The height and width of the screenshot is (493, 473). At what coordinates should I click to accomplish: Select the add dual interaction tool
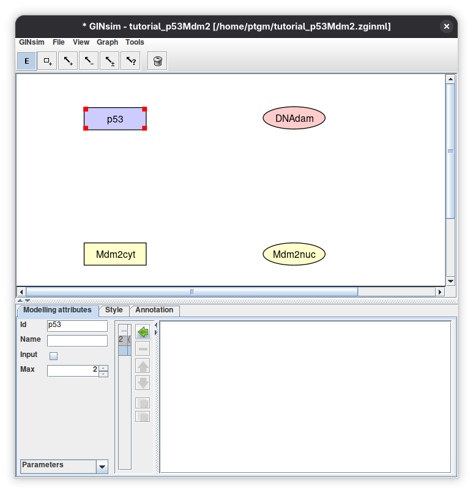(110, 61)
